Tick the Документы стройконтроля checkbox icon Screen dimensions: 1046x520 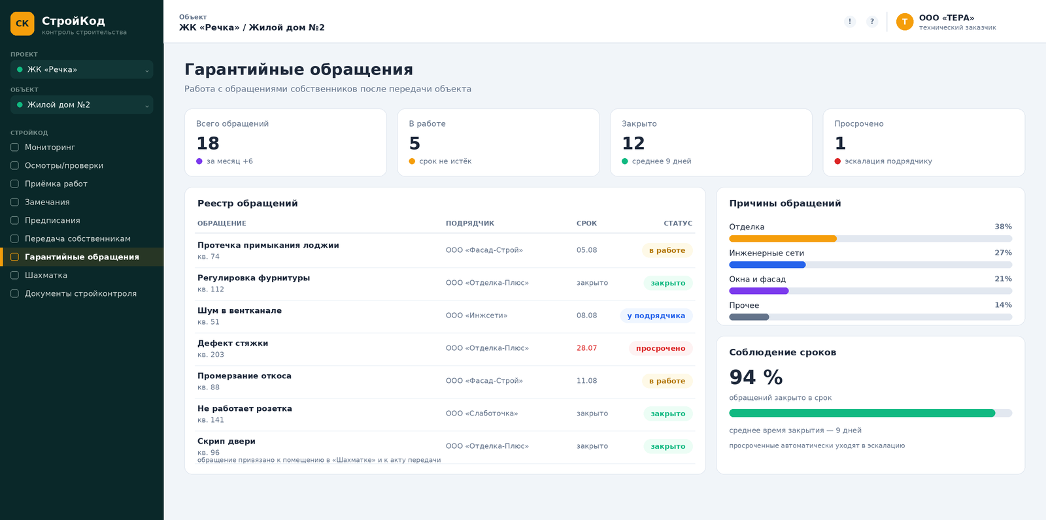tap(14, 293)
